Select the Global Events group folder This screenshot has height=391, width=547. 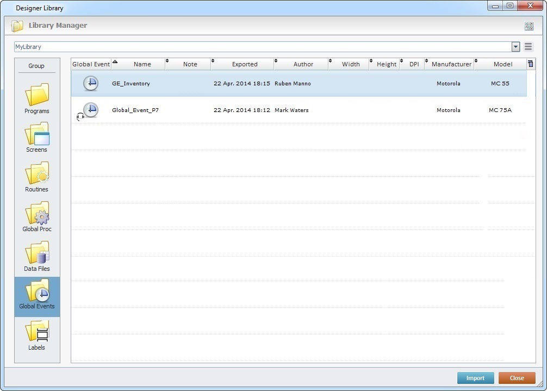[x=37, y=296]
